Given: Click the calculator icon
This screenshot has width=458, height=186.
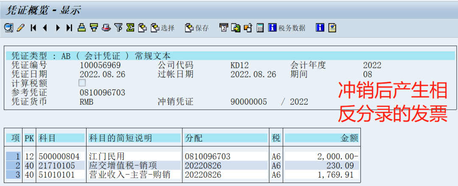Looking at the screenshot, I should 260,28.
